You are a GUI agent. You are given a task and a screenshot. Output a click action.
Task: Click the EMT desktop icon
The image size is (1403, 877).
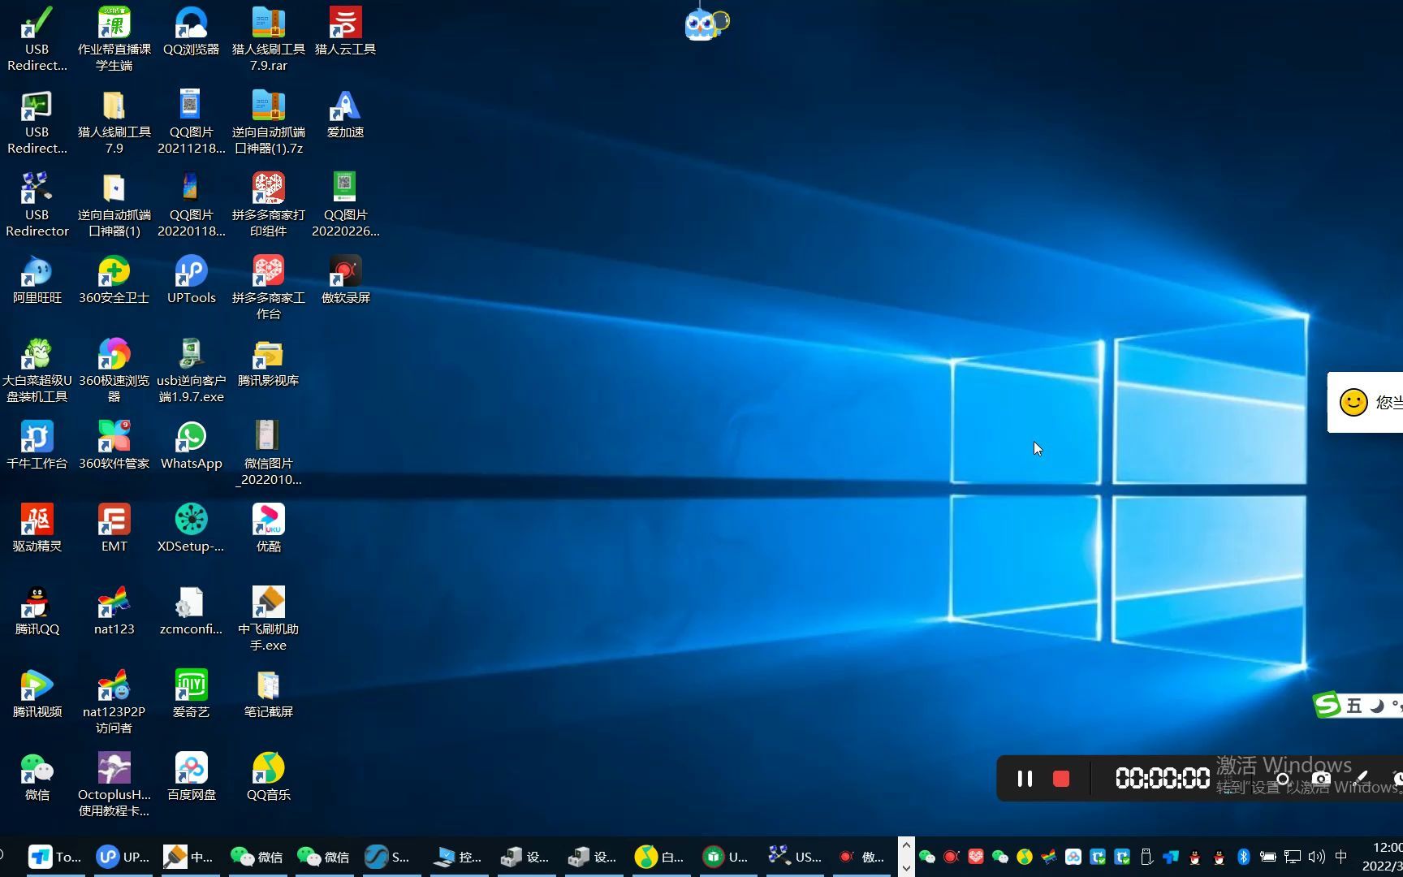[114, 529]
